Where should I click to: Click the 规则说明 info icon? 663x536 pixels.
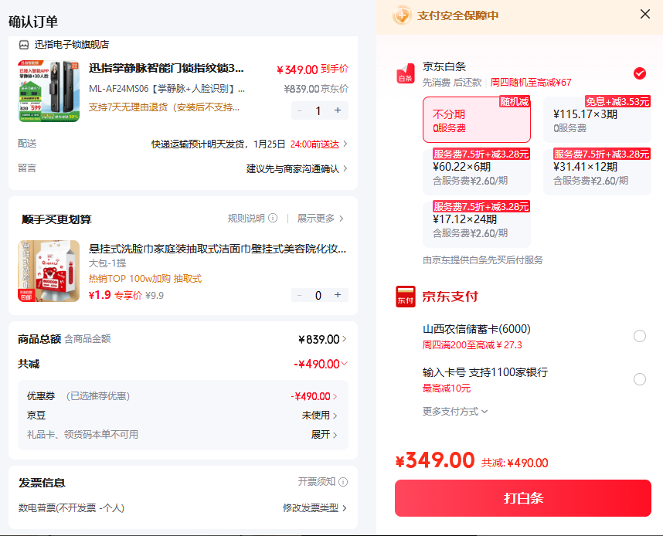273,218
